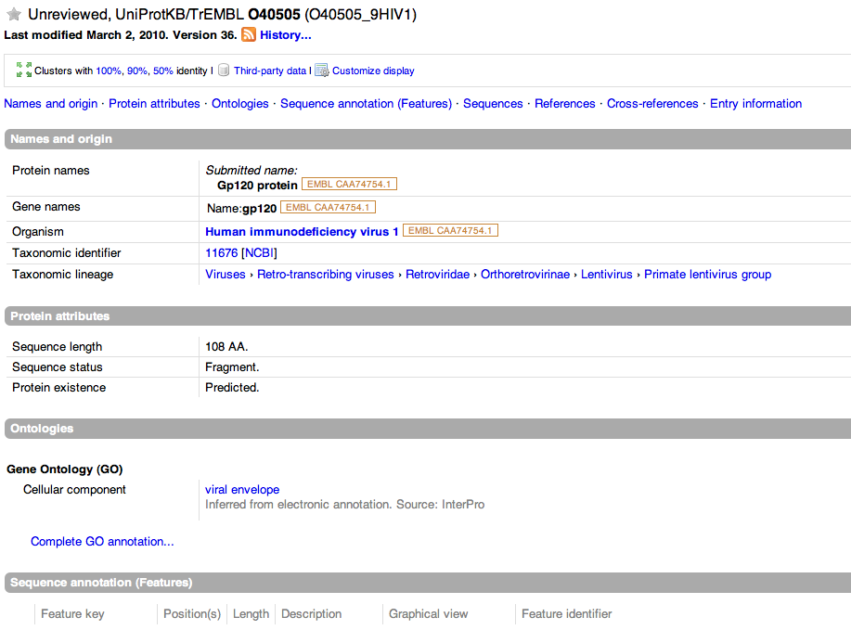Viewport: 851px width, 630px height.
Task: Open the viral envelope GO term
Action: pos(242,490)
